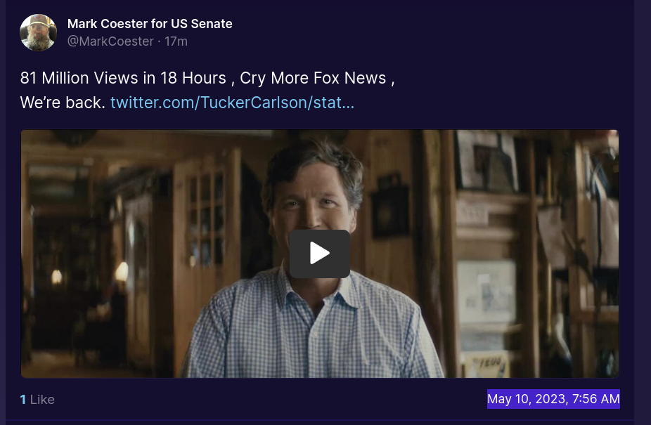Select the 1 Like label
This screenshot has width=651, height=425.
point(37,399)
